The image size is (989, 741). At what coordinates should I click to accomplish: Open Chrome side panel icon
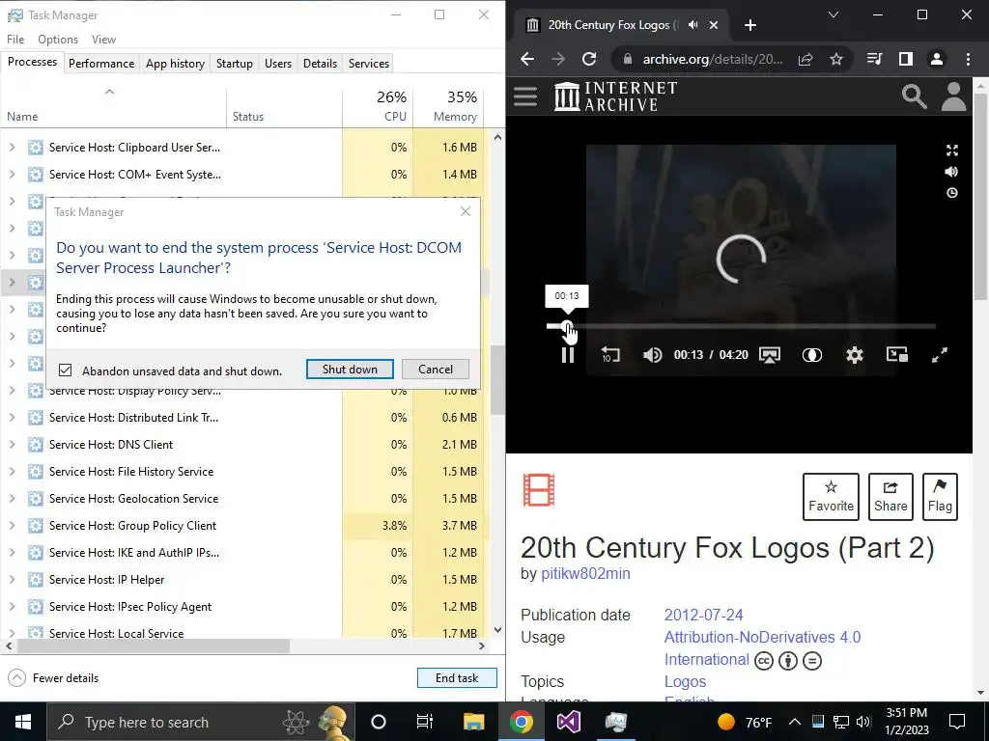(x=906, y=59)
